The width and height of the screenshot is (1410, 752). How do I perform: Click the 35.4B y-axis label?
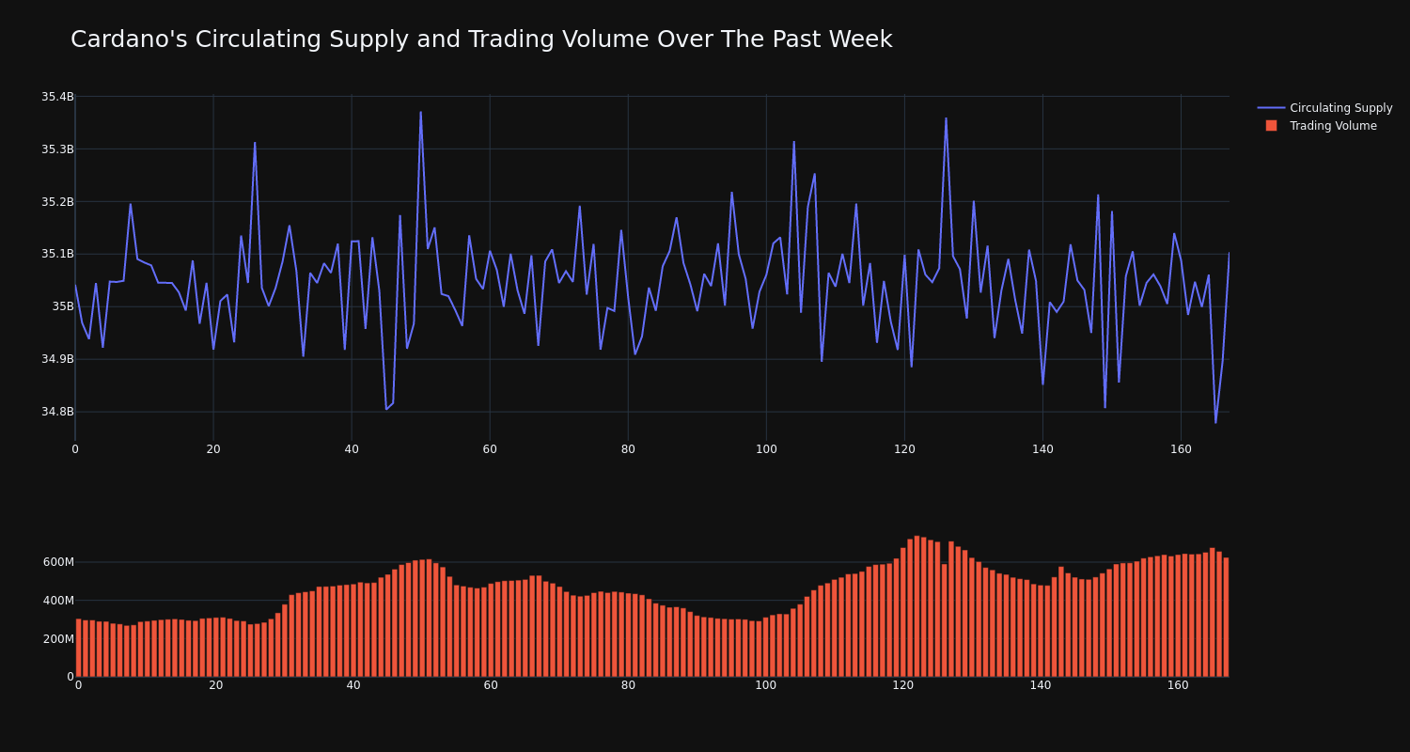pyautogui.click(x=57, y=97)
